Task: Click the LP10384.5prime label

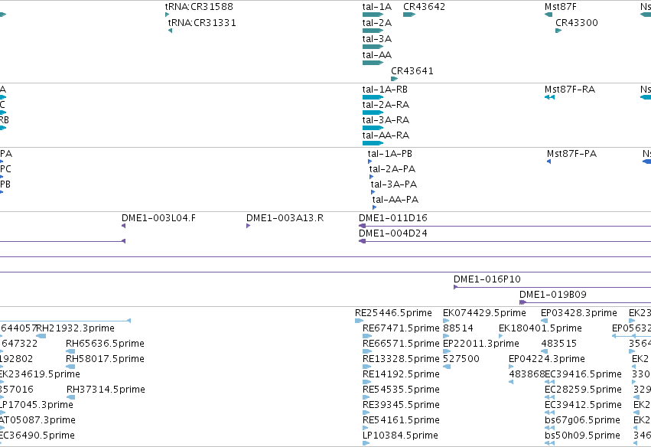Action: [x=400, y=436]
